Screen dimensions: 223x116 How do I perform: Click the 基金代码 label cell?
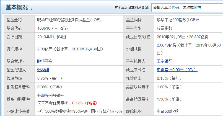click(x=19, y=28)
